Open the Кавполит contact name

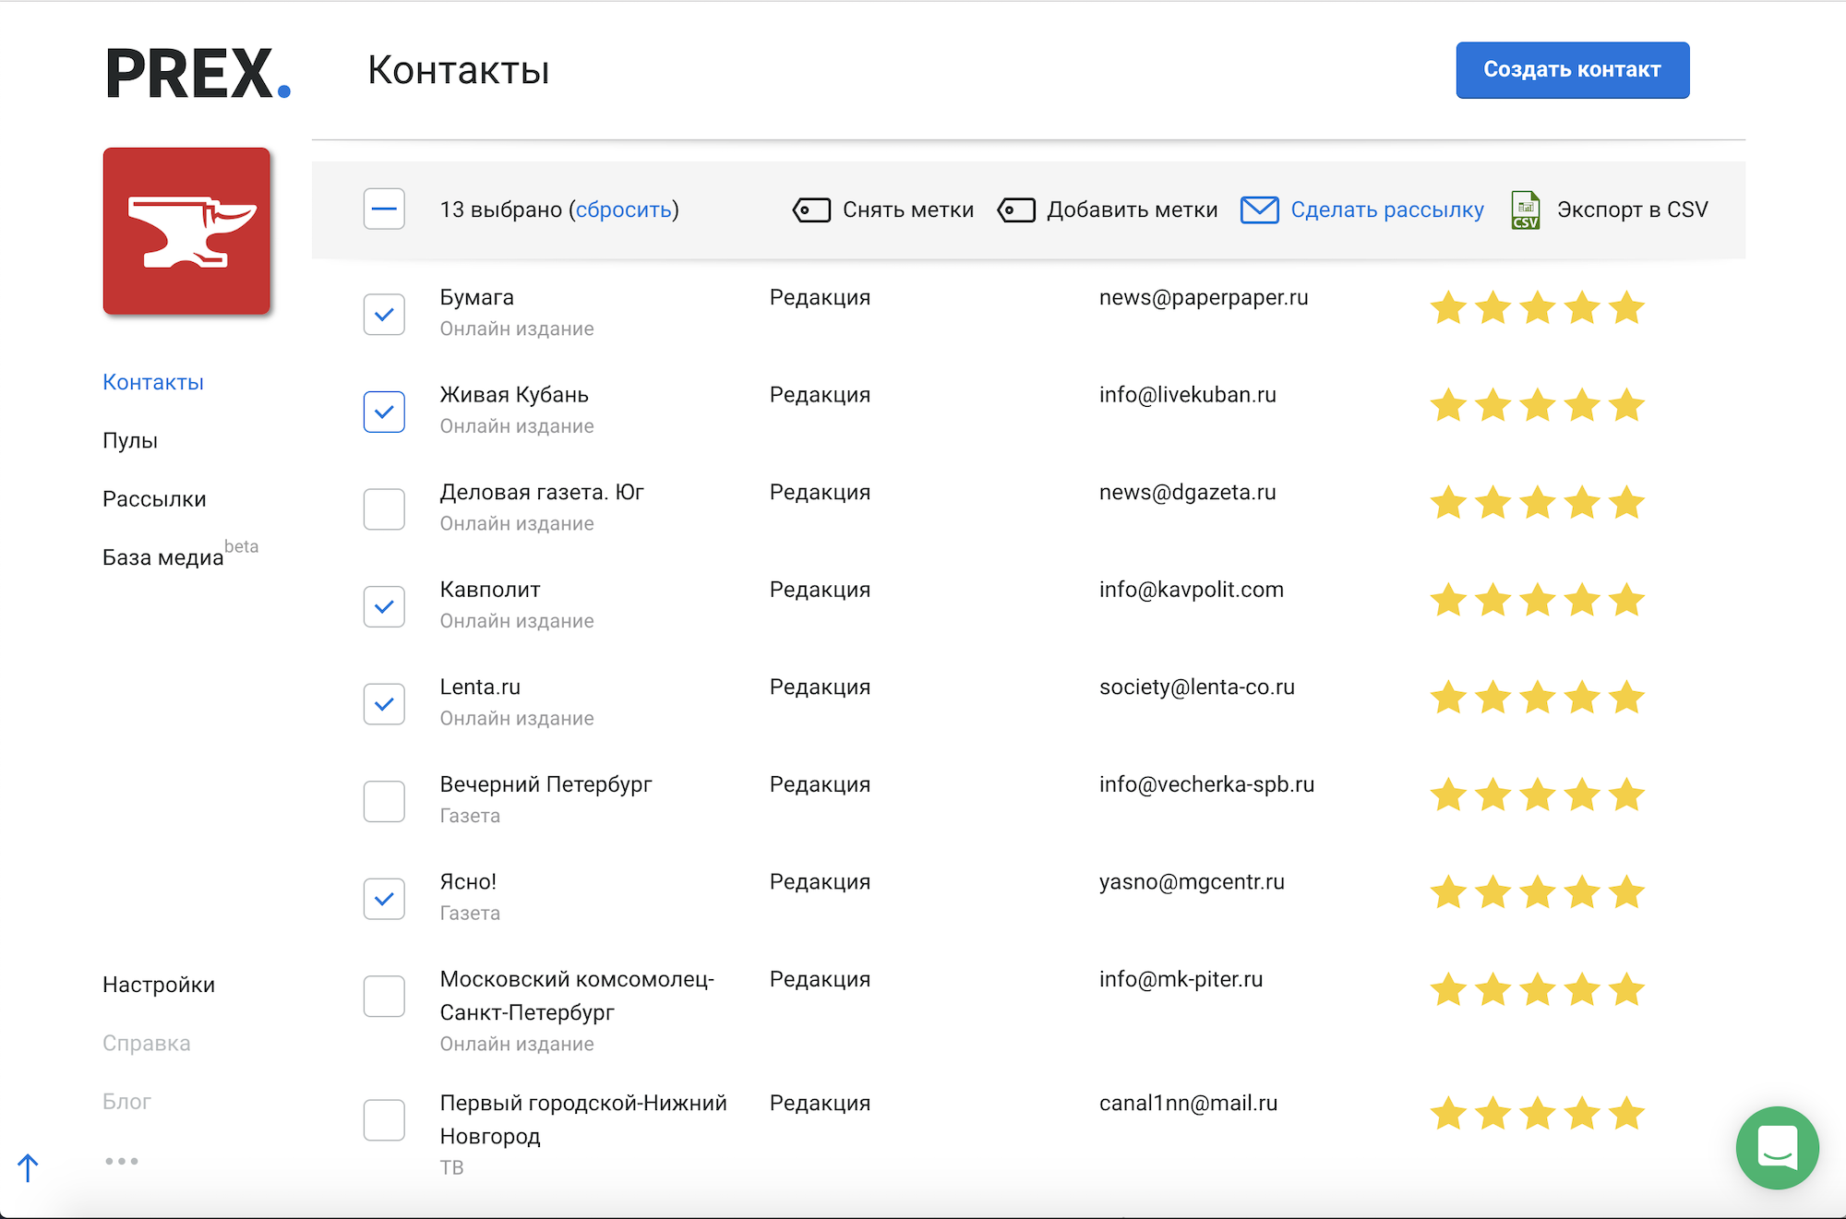tap(490, 590)
